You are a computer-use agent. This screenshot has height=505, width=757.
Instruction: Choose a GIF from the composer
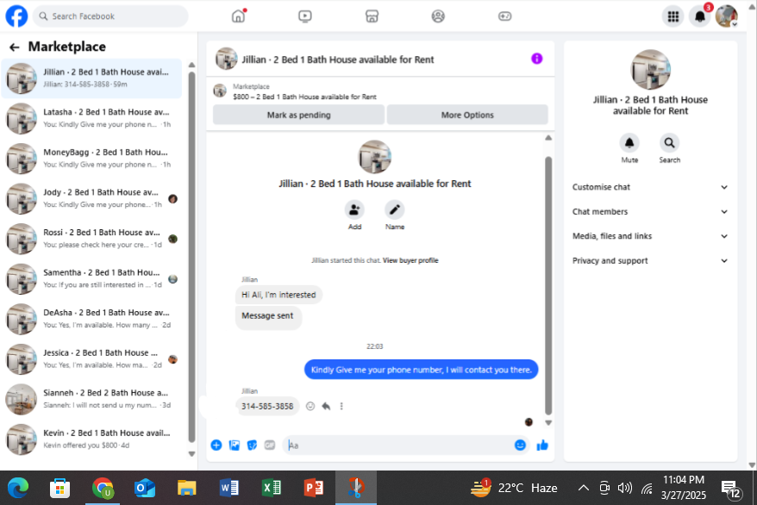269,446
